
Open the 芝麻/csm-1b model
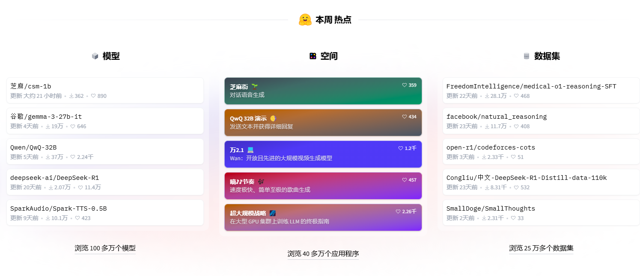coord(105,91)
